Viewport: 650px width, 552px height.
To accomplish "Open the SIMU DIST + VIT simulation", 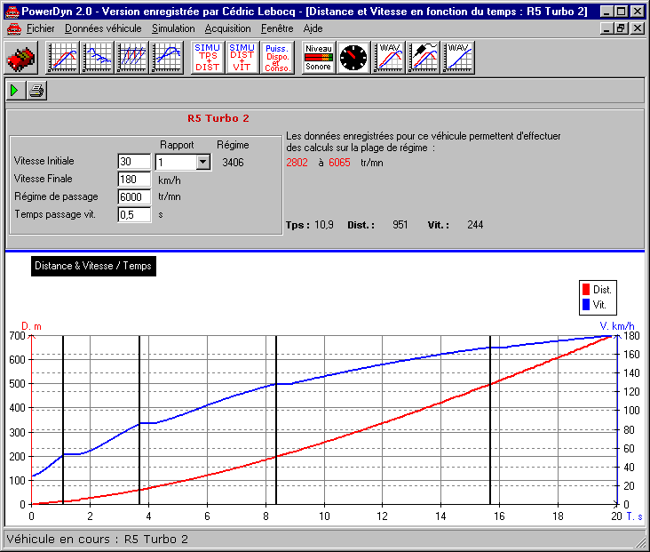I will 242,59.
